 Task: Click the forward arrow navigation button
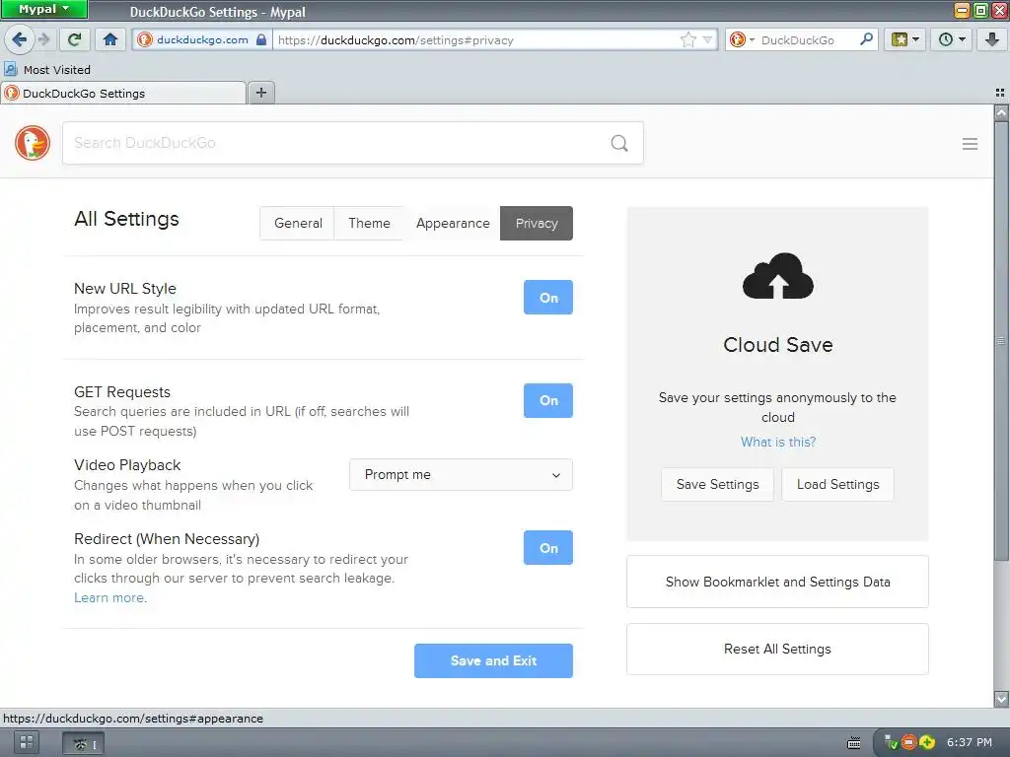click(x=43, y=39)
